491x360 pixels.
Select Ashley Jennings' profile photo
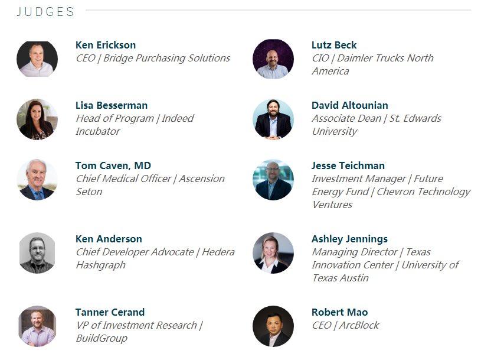tap(273, 253)
